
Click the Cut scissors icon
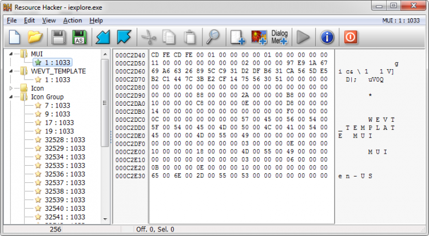point(149,37)
